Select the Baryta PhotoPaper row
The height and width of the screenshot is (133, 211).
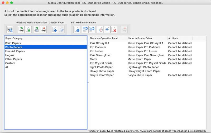click(148, 75)
